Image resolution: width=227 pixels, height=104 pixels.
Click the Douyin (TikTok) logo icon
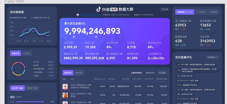click(x=98, y=9)
